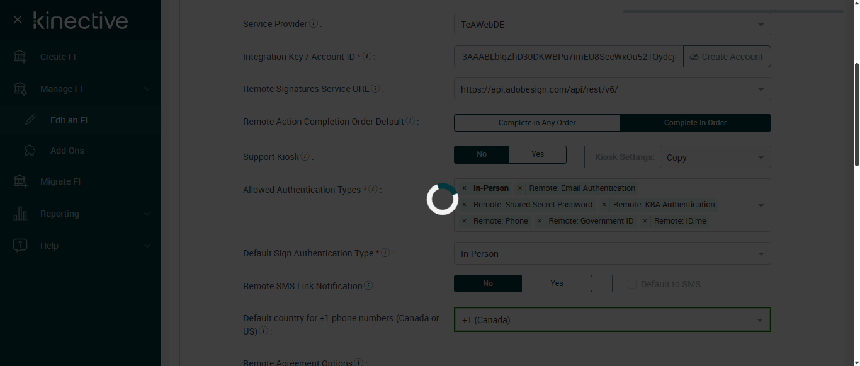Click the Create Account button

[727, 57]
